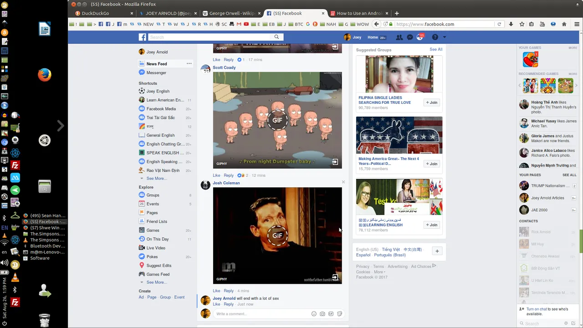Open Scott Coady's profile name
Screen dimensions: 583x328
tap(224, 67)
